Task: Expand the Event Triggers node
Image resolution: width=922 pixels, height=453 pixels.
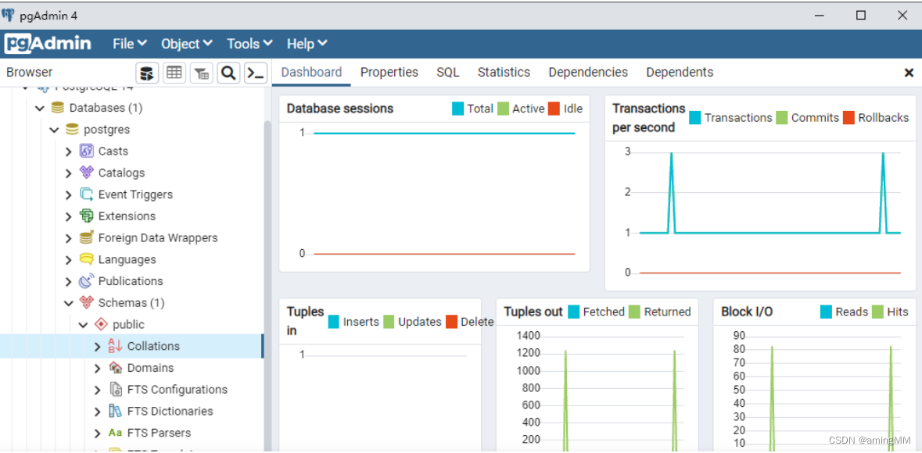Action: coord(69,194)
